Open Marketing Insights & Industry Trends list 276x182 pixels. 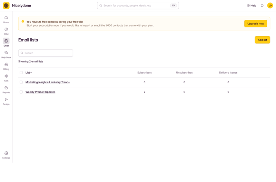pos(48,82)
